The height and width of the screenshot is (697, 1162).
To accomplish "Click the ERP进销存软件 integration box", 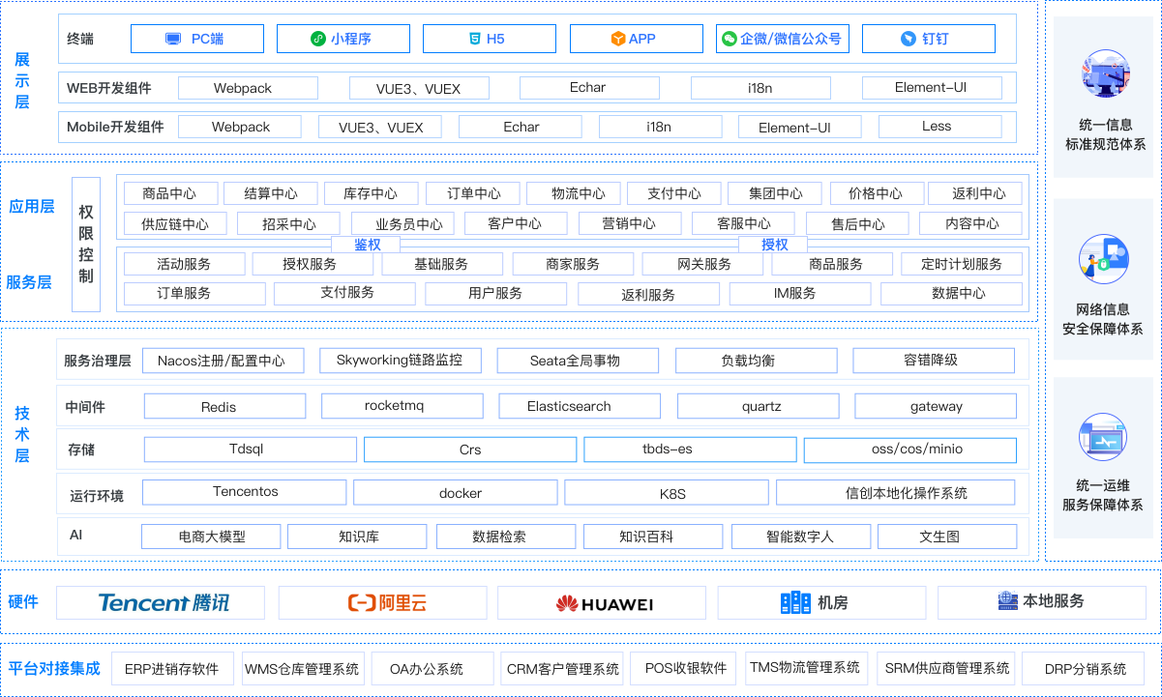I will coord(172,668).
